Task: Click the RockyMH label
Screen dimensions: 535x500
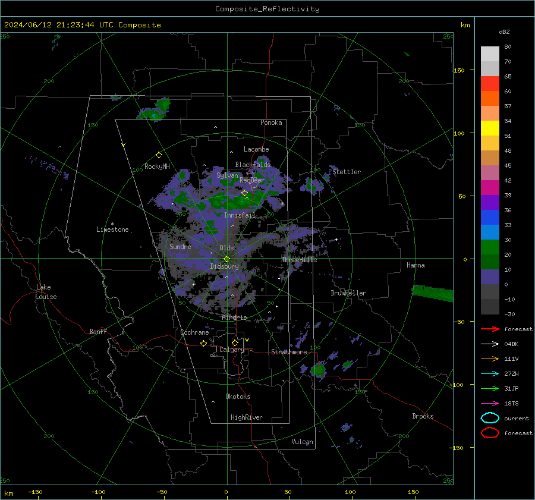Action: pos(157,166)
